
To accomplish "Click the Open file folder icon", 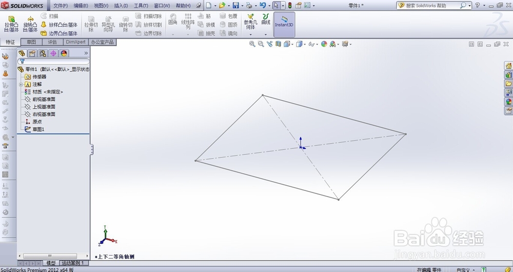I will [222, 5].
